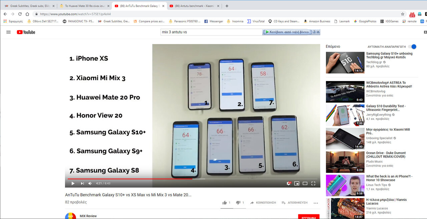
Task: Open the more actions three-dot menu
Action: [x=316, y=203]
